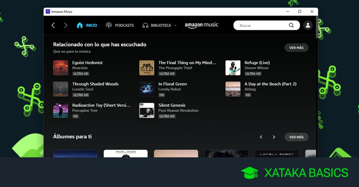This screenshot has height=187, width=359.
Task: Open the INICIO tab
Action: 92,25
